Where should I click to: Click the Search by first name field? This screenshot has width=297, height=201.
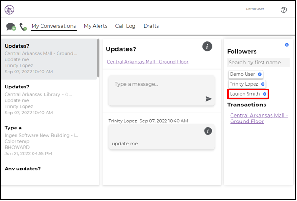coord(258,63)
